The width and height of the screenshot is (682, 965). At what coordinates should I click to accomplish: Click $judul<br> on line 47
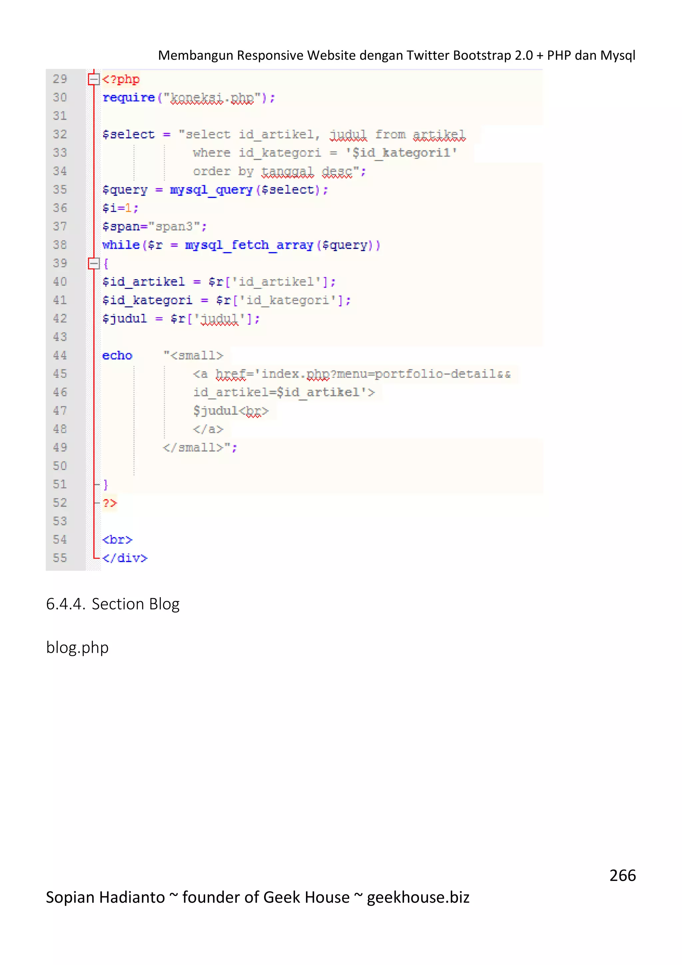(x=231, y=411)
